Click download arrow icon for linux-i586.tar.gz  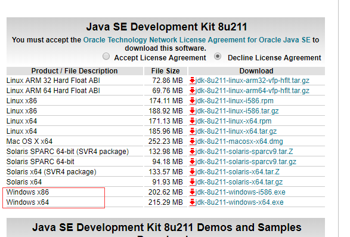[192, 111]
